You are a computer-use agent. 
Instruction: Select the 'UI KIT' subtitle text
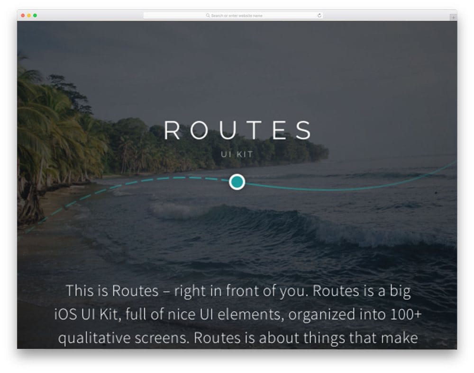click(237, 154)
